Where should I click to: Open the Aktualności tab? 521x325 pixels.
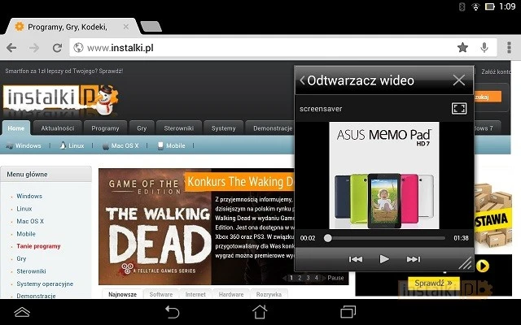(58, 128)
